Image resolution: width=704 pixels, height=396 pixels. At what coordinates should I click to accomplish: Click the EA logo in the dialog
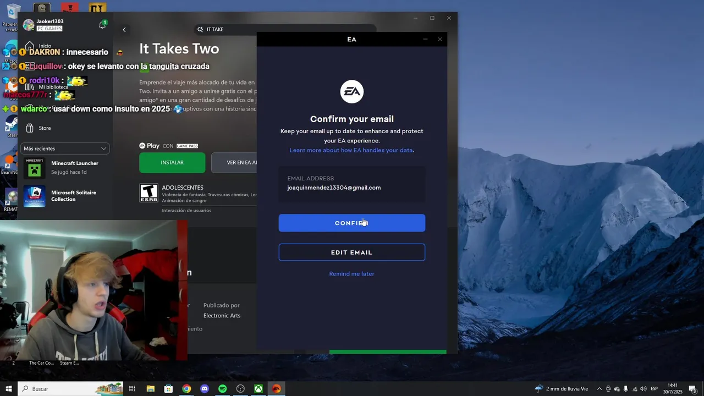tap(351, 91)
